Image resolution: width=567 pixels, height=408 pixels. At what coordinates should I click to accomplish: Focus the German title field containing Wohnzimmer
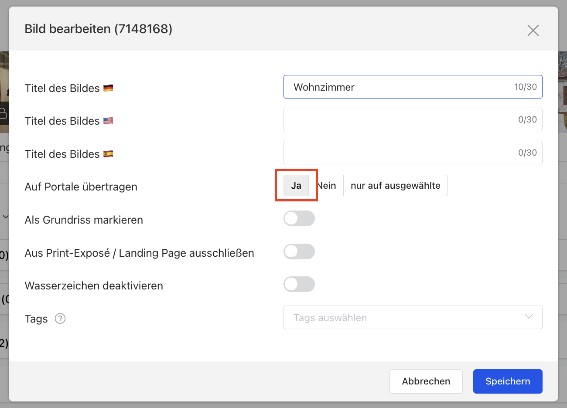pyautogui.click(x=397, y=87)
